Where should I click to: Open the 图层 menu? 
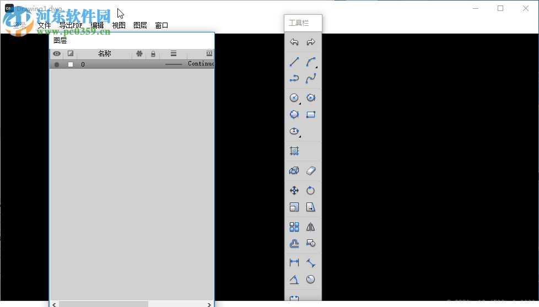click(140, 25)
